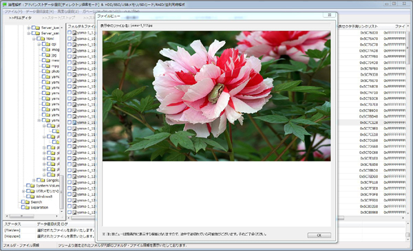This screenshot has width=413, height=251.
Task: Click the 損傷セクタ予測リンクリスト column header
Action: [358, 26]
